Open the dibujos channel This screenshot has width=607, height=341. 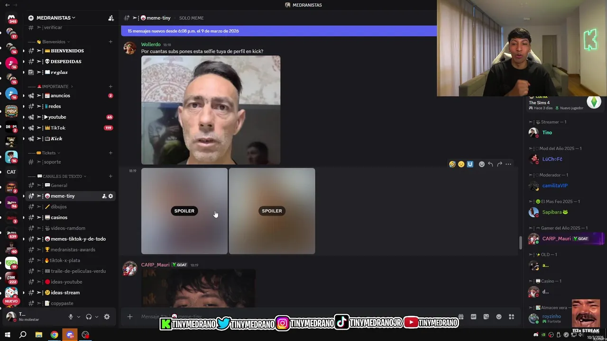(70, 207)
